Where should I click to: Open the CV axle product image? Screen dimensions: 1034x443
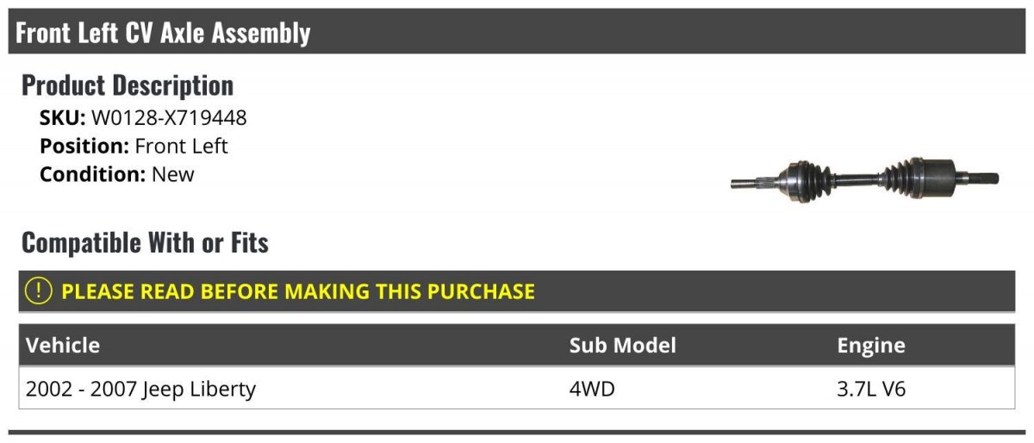click(x=864, y=179)
